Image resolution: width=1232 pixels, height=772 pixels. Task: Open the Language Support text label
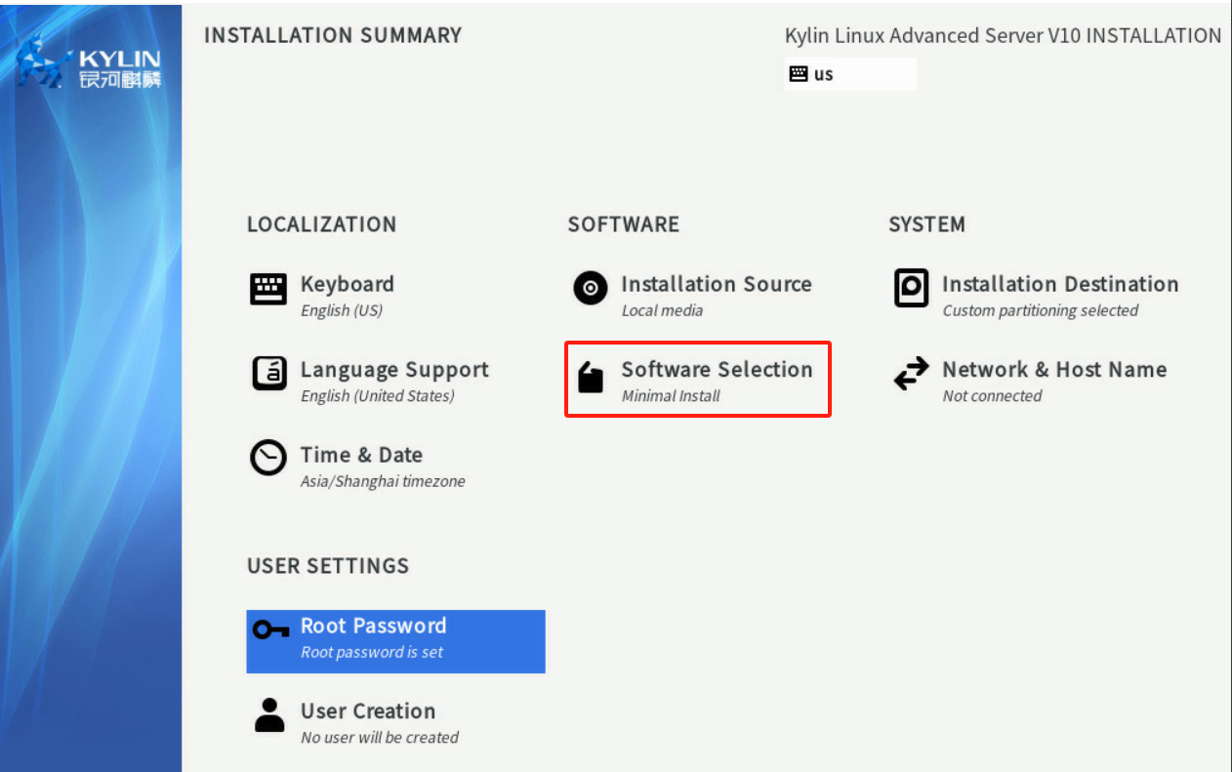pos(394,370)
